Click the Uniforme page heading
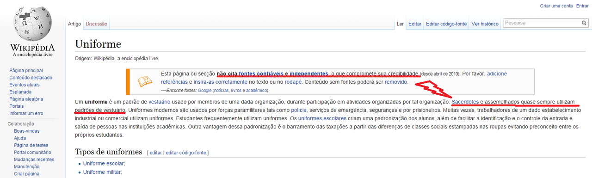The image size is (592, 178). click(x=98, y=44)
